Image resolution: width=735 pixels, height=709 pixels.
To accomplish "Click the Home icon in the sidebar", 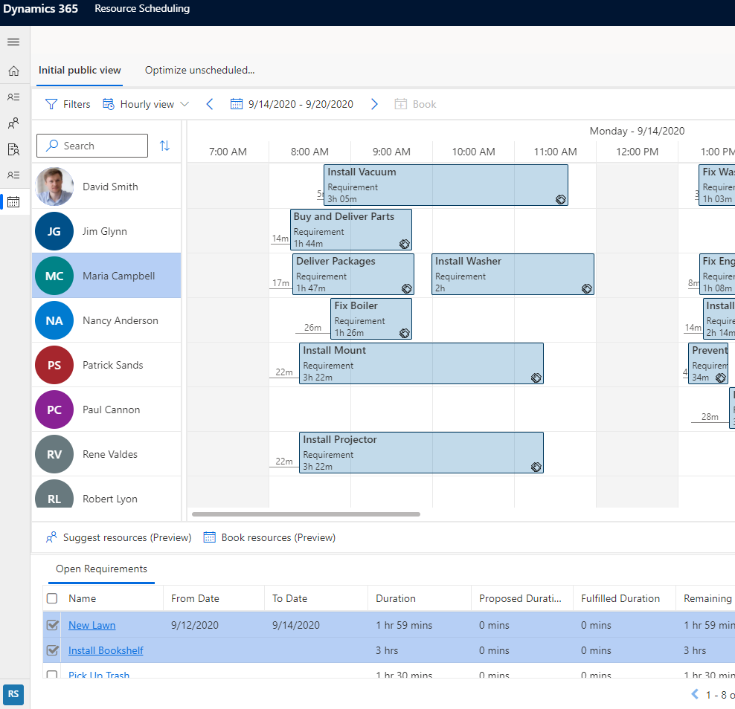I will click(13, 71).
